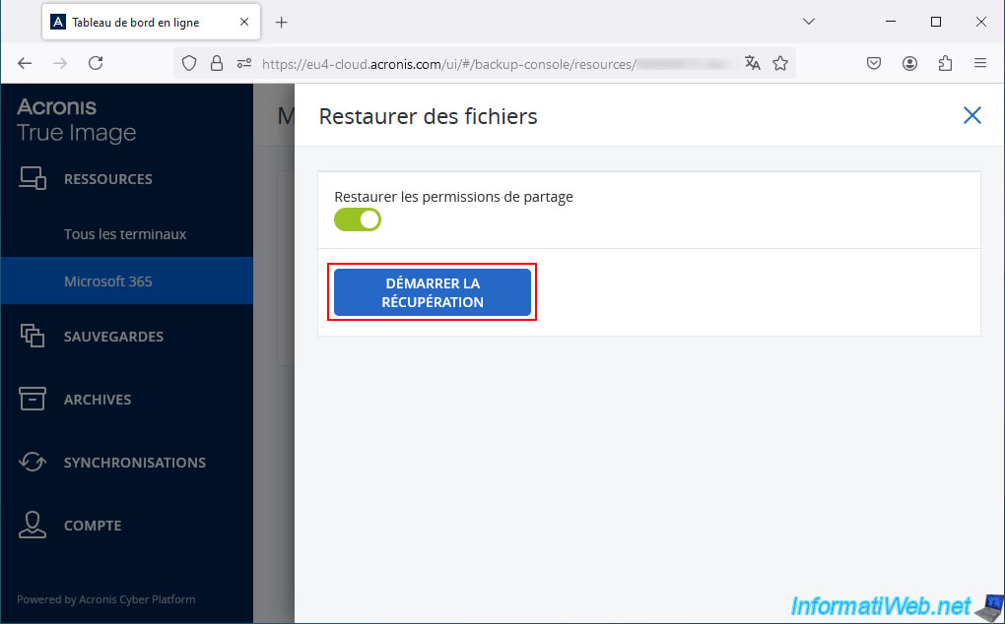The width and height of the screenshot is (1005, 624).
Task: Reload the current page
Action: 96,63
